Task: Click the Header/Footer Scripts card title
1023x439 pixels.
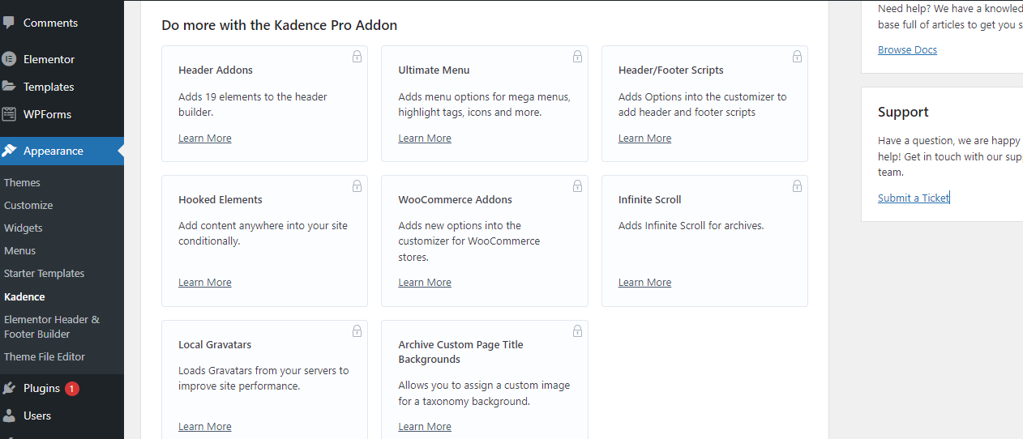Action: (671, 70)
